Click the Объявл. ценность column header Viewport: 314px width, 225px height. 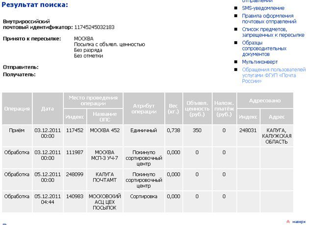point(197,109)
